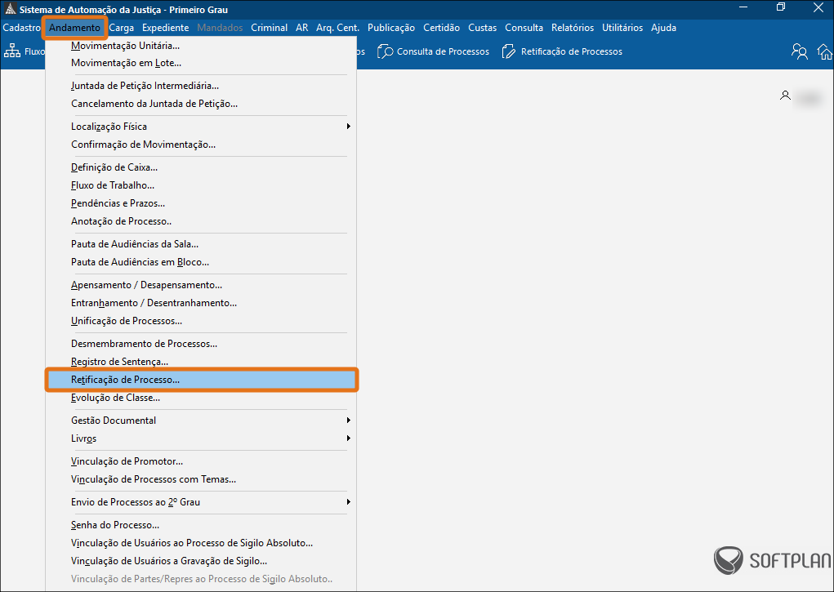Click the user profile icon
The width and height of the screenshot is (834, 592).
pos(785,96)
